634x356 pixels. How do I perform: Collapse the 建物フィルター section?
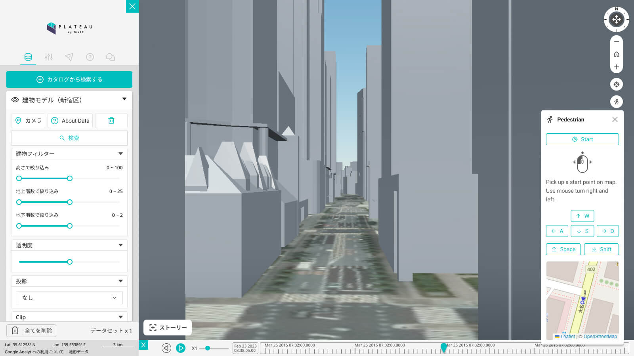[x=120, y=153]
